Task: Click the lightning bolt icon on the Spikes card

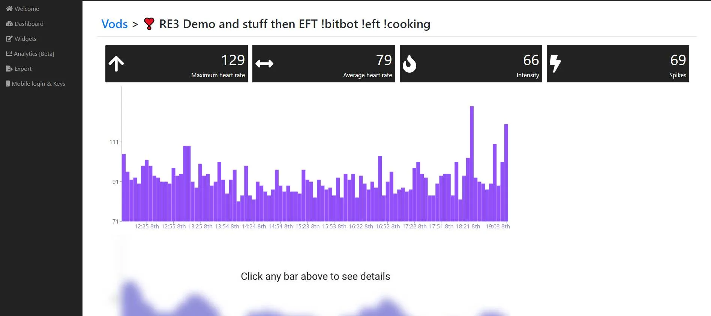Action: point(555,64)
